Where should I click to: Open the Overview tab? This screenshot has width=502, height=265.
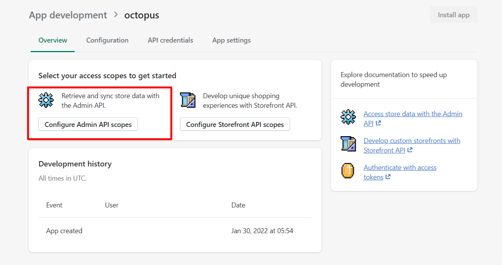pyautogui.click(x=53, y=40)
